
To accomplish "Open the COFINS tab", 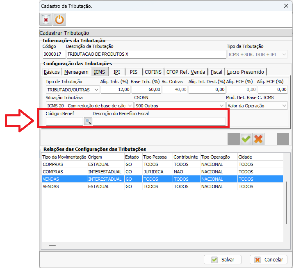I will pyautogui.click(x=153, y=72).
